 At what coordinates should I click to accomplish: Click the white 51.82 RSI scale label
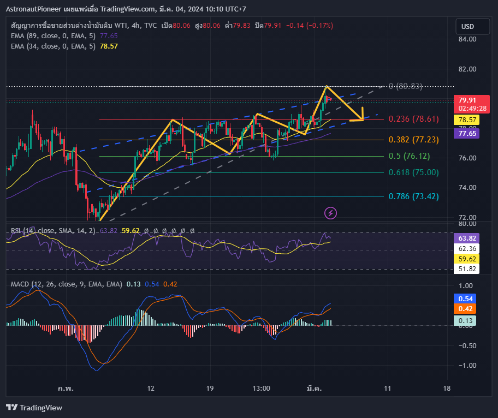point(467,269)
